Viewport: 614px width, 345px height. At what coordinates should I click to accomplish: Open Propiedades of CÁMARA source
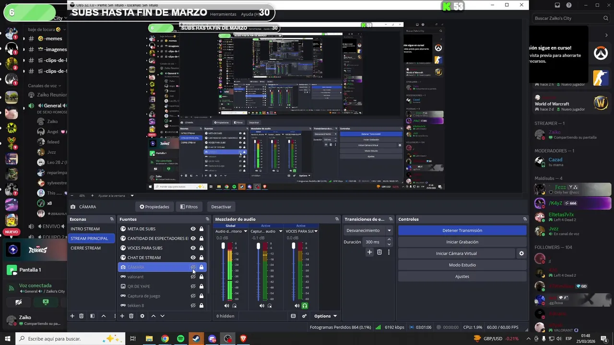click(x=154, y=207)
